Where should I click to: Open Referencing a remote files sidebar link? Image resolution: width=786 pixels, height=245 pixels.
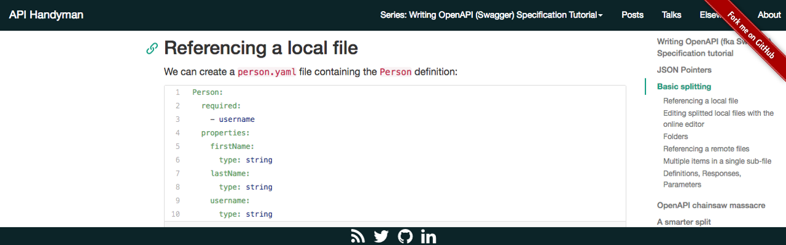tap(706, 149)
